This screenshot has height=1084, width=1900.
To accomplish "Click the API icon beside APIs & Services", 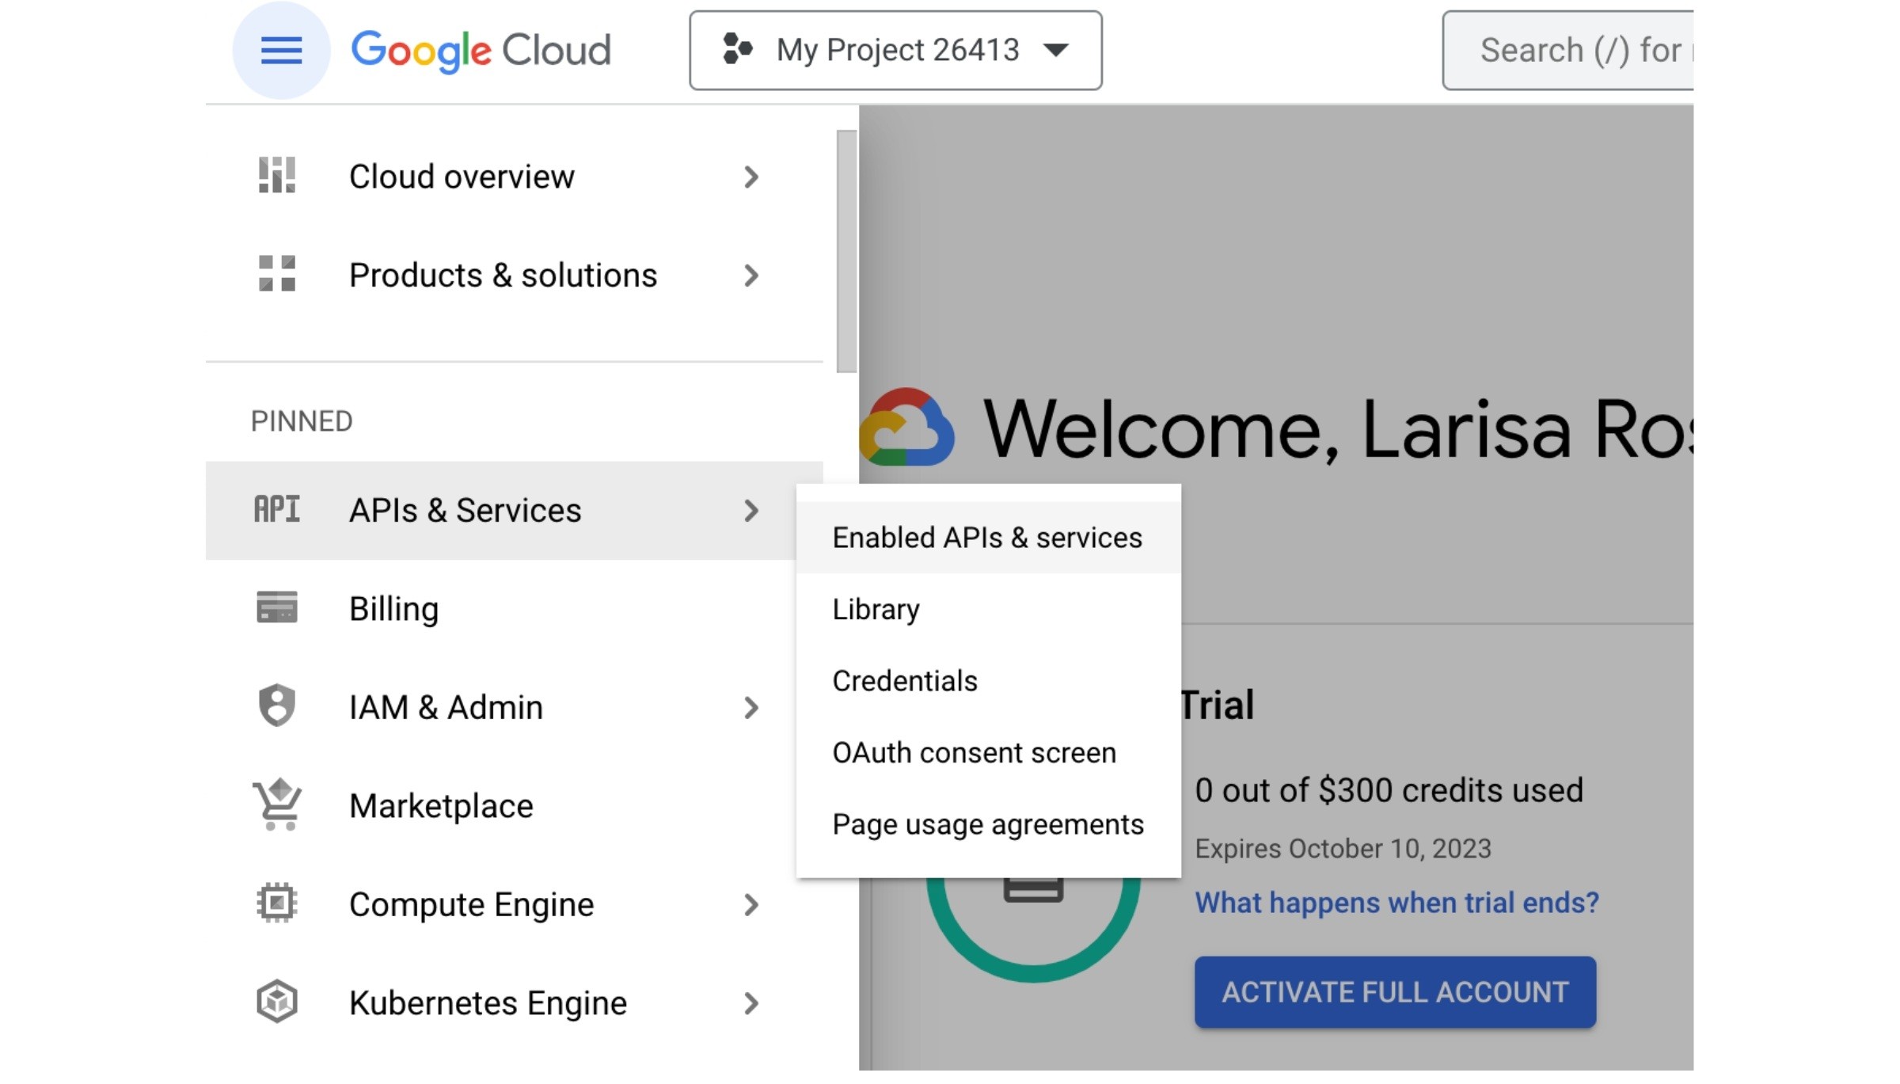I will [x=277, y=509].
